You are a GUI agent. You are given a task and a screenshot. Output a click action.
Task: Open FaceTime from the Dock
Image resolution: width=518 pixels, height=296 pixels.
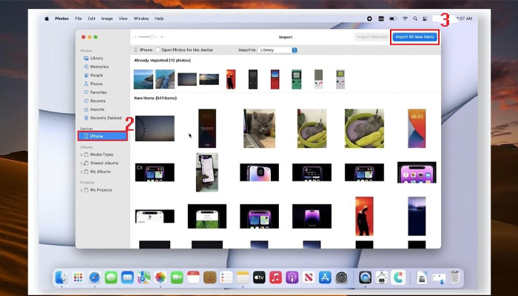[x=177, y=277]
